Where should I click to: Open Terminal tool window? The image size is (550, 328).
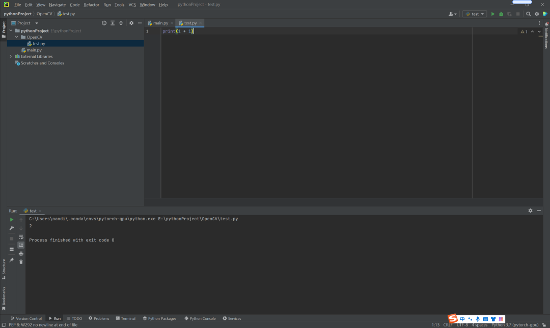click(x=126, y=318)
